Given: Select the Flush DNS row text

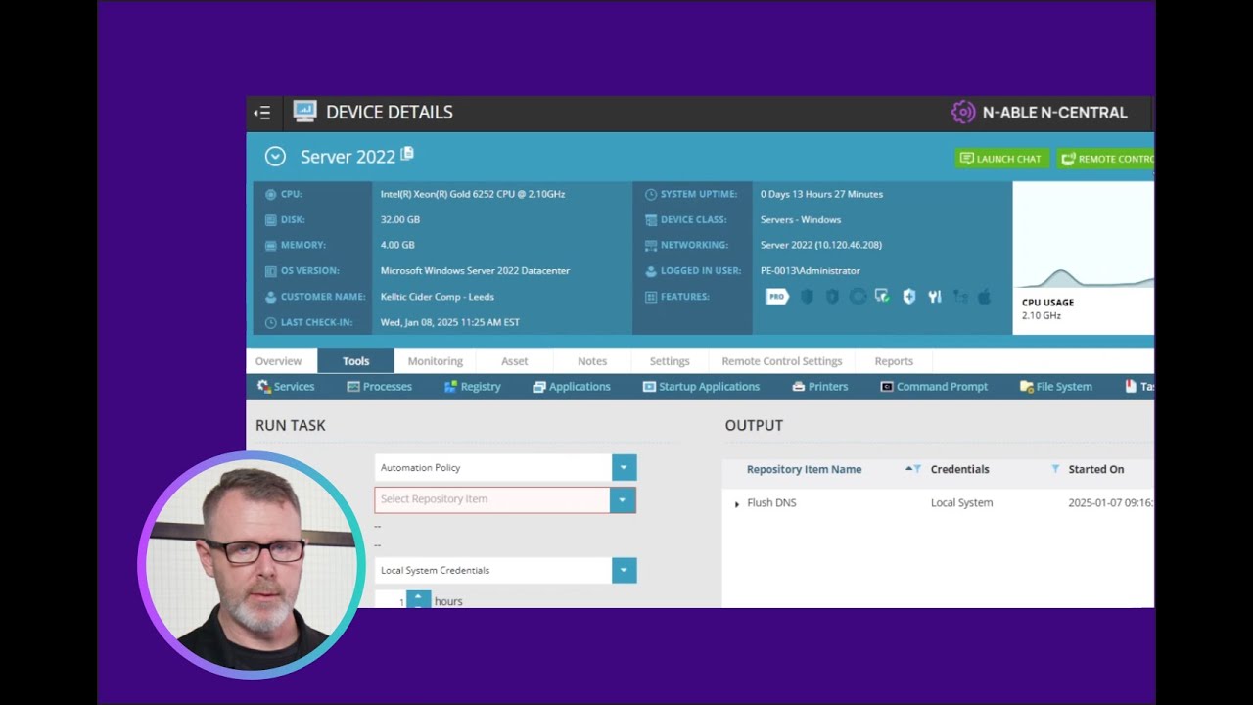Looking at the screenshot, I should pyautogui.click(x=771, y=503).
